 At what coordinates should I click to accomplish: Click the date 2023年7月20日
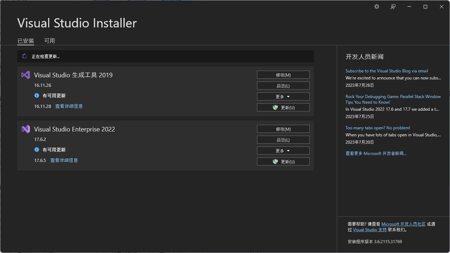tap(360, 142)
